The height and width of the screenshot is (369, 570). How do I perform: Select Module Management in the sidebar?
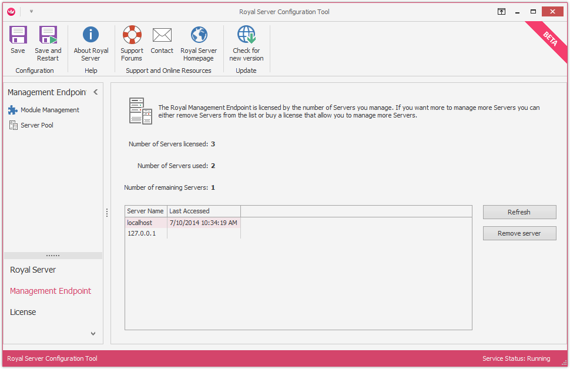click(x=49, y=110)
